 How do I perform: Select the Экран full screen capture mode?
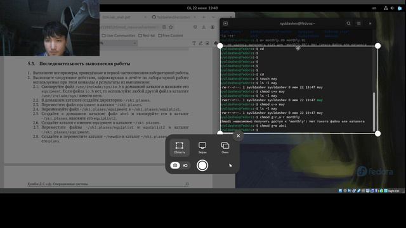pos(202,148)
